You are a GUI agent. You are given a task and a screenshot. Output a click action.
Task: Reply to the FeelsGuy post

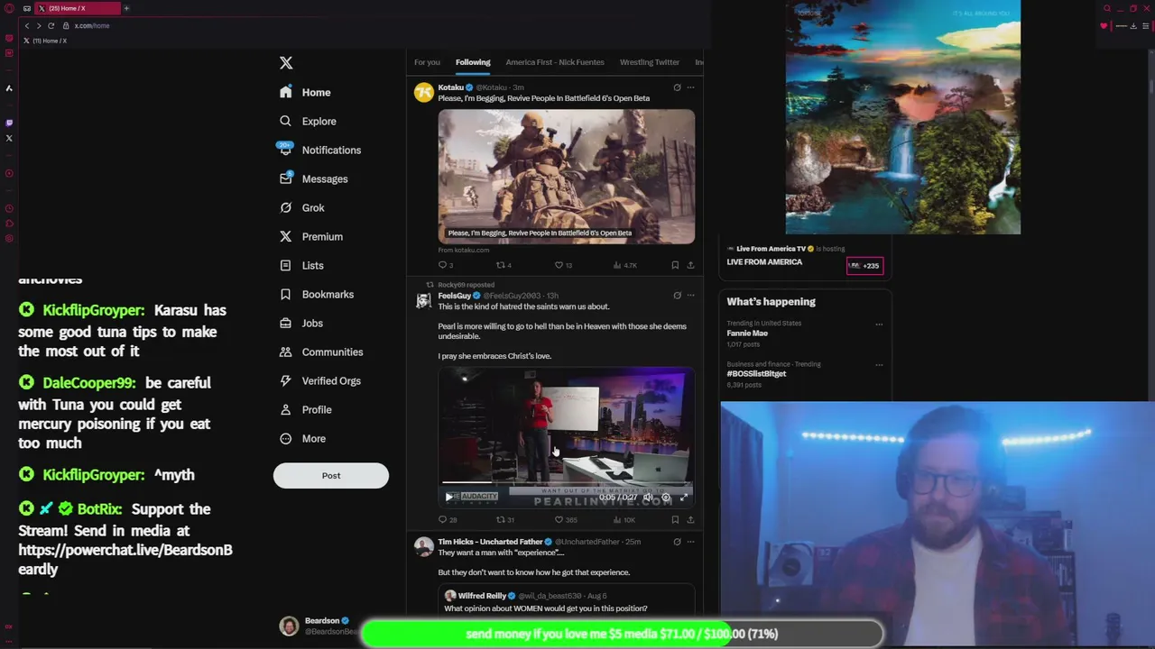447,519
